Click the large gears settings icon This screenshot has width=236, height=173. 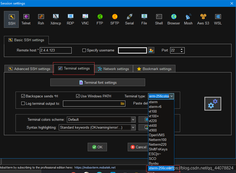click(213, 104)
